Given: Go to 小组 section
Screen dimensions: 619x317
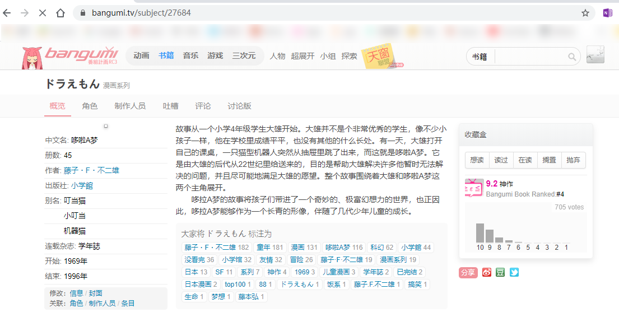Looking at the screenshot, I should [x=328, y=56].
